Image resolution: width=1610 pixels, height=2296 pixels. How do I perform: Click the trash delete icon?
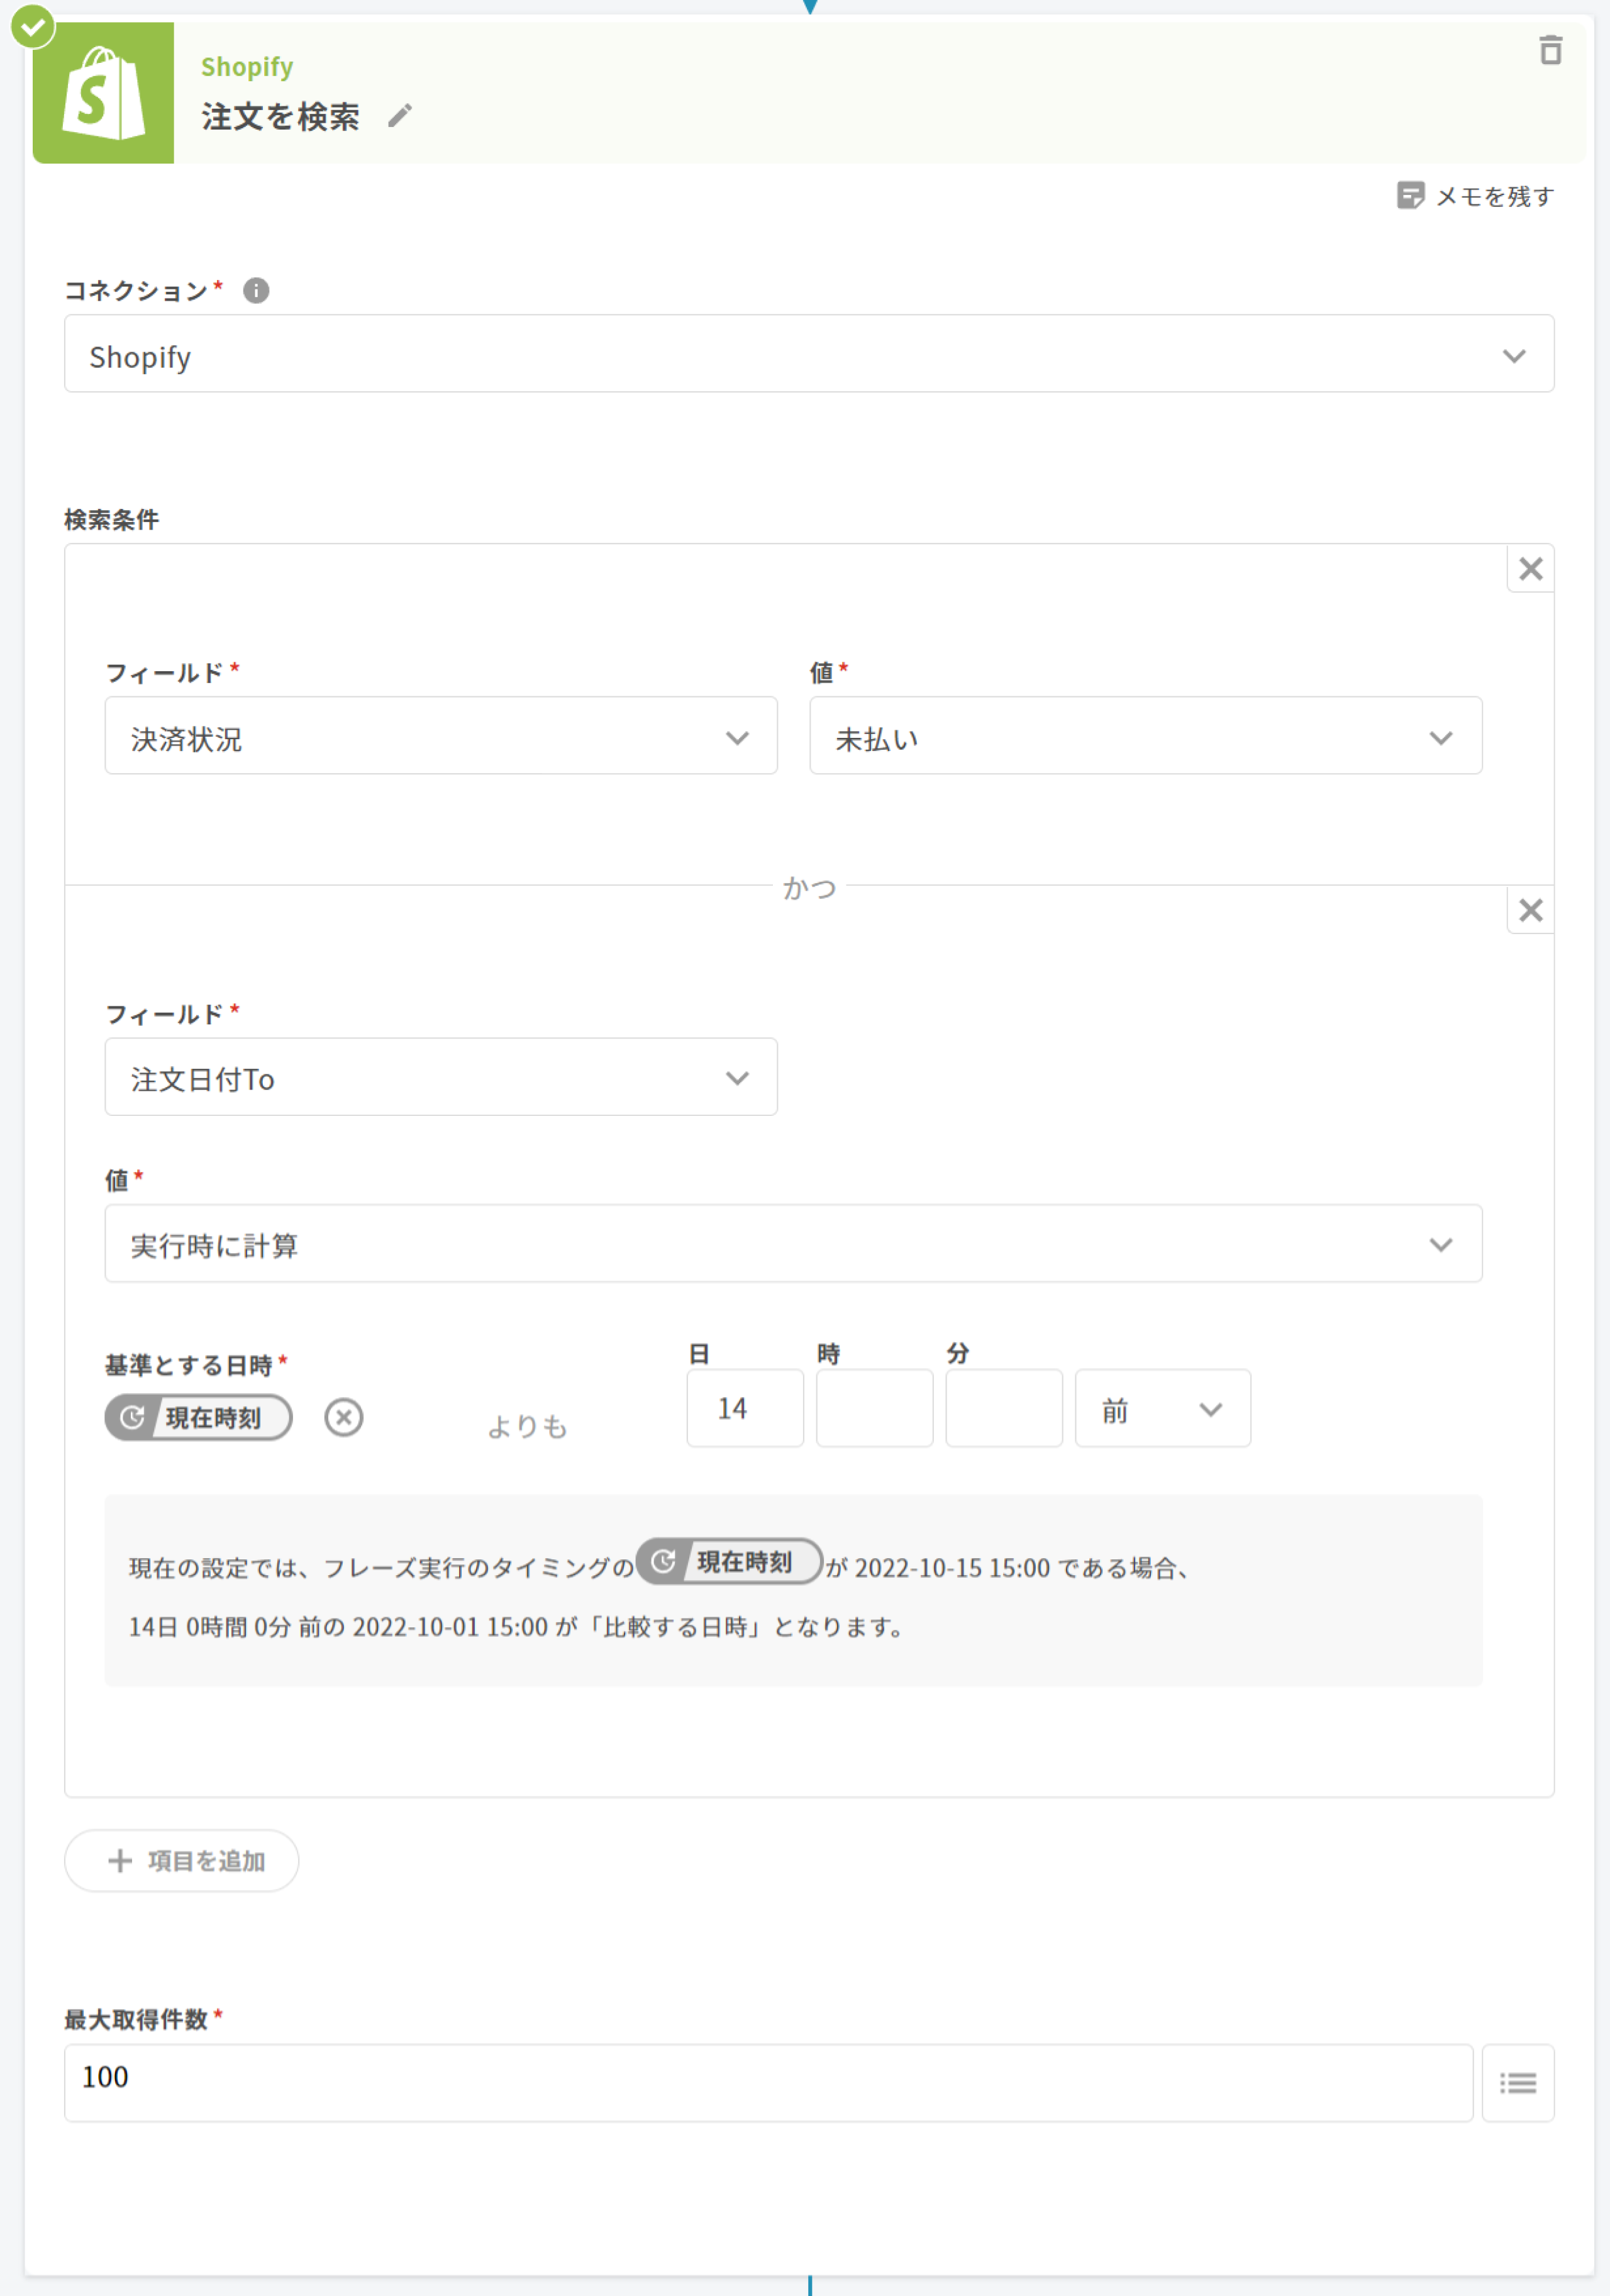click(1550, 50)
